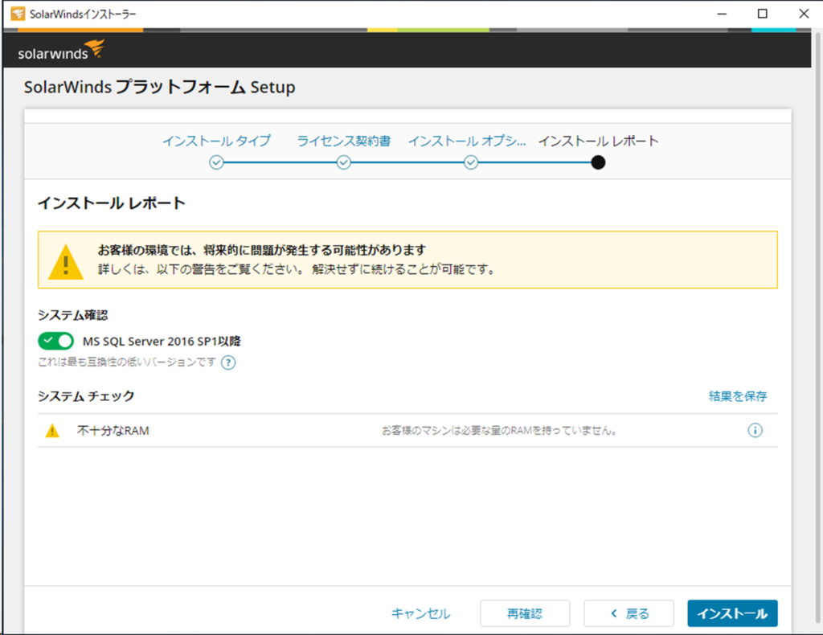
Task: Click the SolarWinds installer title bar icon
Action: click(x=18, y=14)
